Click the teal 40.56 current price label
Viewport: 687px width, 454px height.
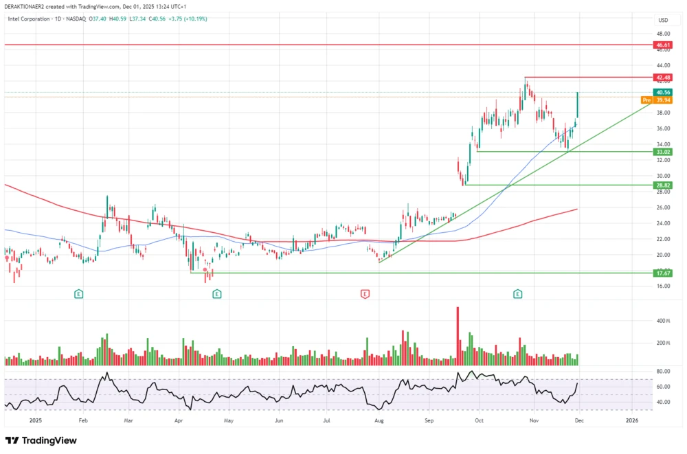(662, 92)
